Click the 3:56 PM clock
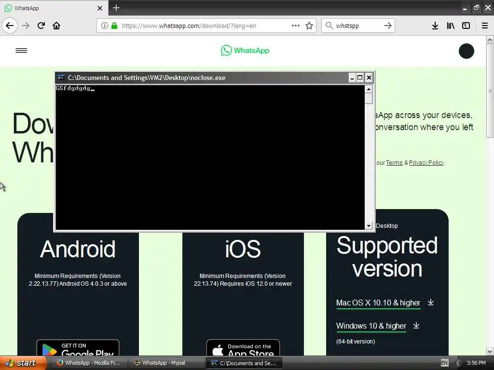This screenshot has width=494, height=370. coord(476,363)
